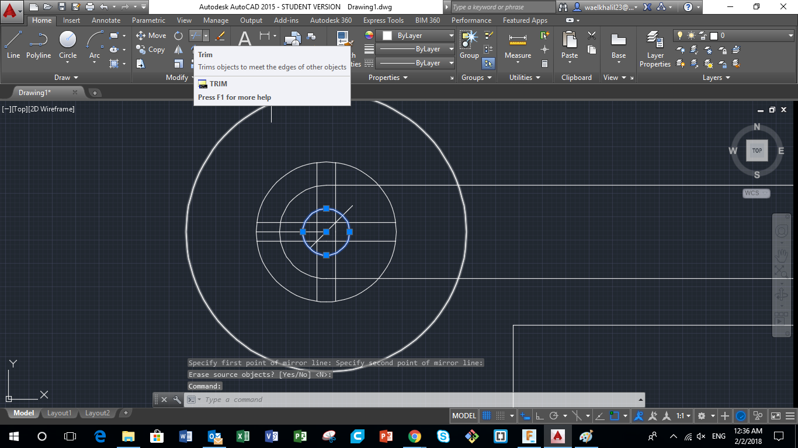The image size is (798, 448).
Task: Open the Trim tool dropdown arrow
Action: click(x=206, y=36)
